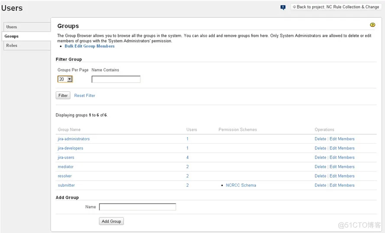
Task: Edit Members of submitter group
Action: (x=342, y=185)
